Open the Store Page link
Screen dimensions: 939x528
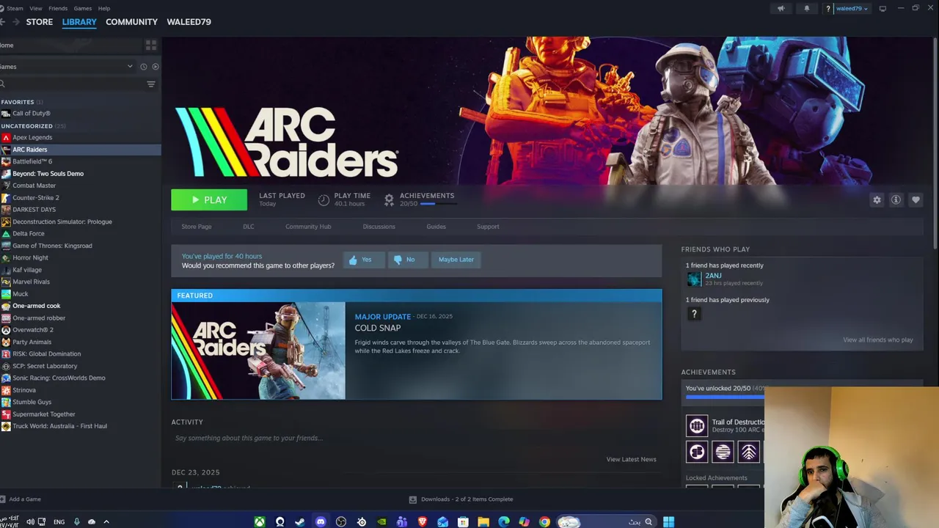click(x=197, y=227)
